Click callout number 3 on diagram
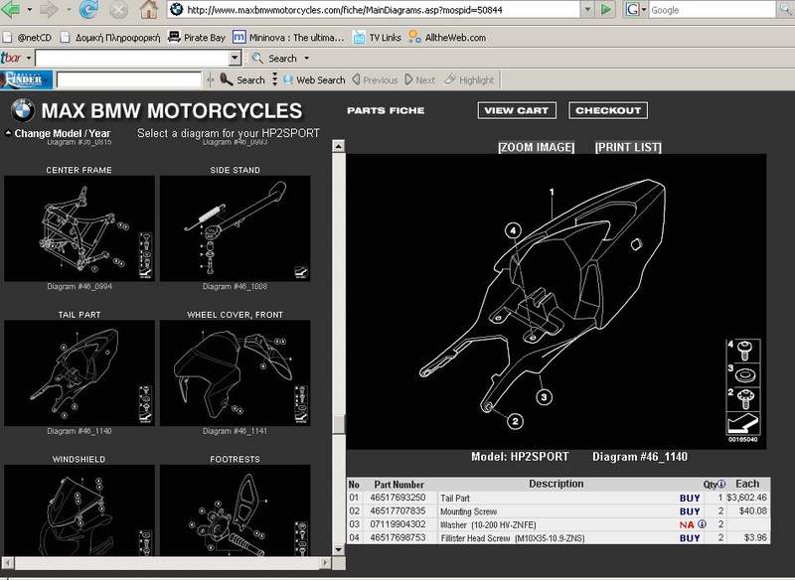 click(544, 396)
